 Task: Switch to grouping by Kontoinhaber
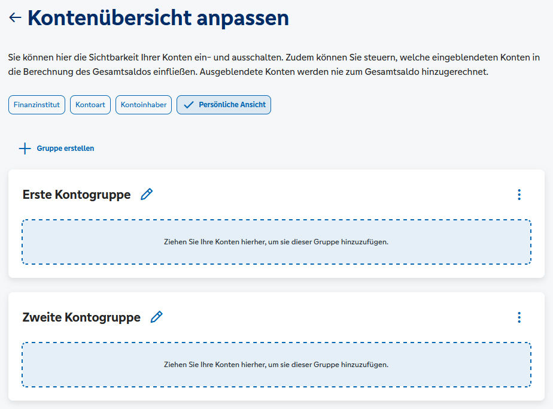(144, 105)
